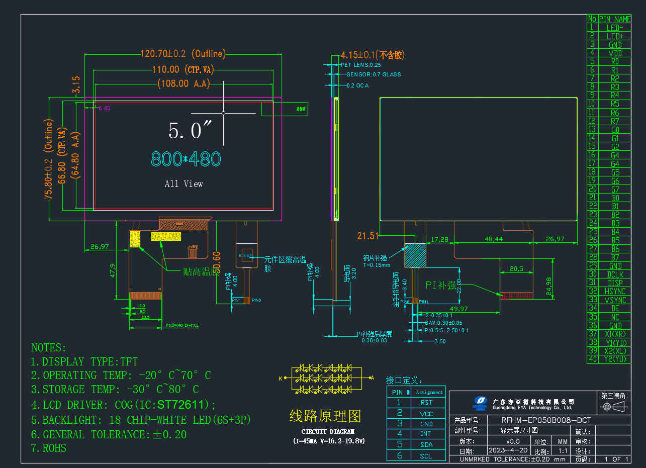The width and height of the screenshot is (646, 468).
Task: Select the "0.2 OCA" annotation
Action: (x=357, y=85)
